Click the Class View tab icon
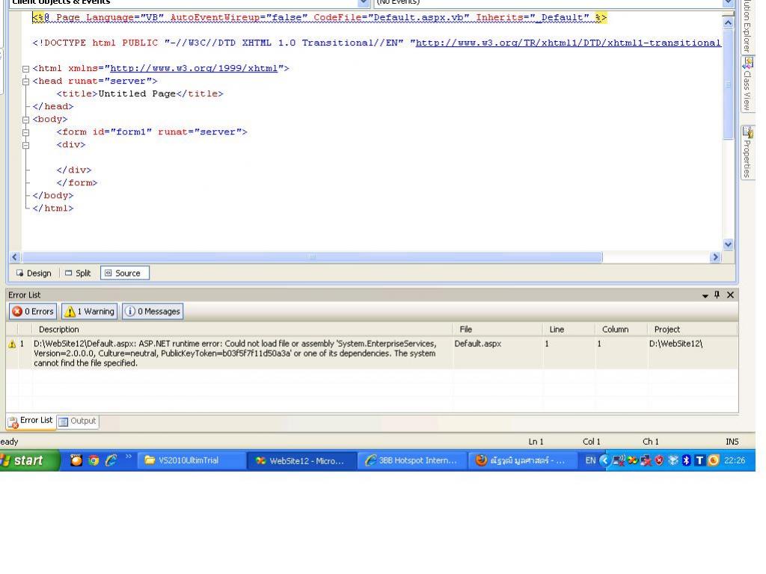 [748, 64]
